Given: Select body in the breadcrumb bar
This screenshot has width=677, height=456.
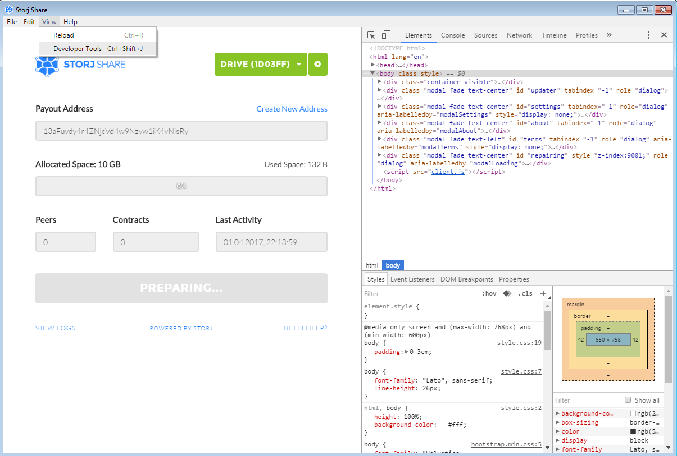Looking at the screenshot, I should [393, 265].
